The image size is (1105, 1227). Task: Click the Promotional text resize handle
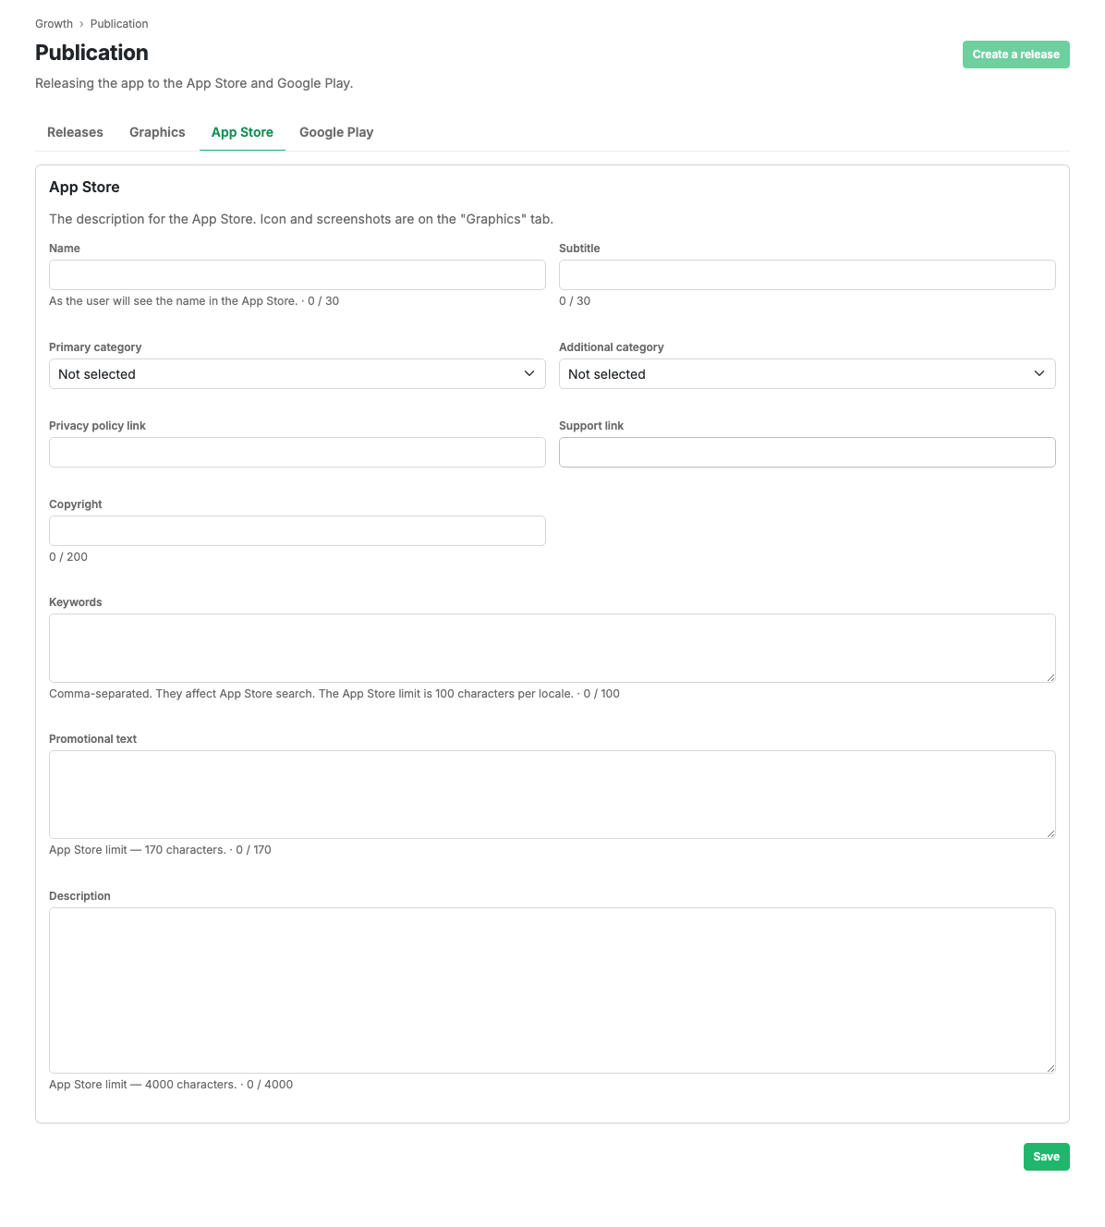[1050, 833]
